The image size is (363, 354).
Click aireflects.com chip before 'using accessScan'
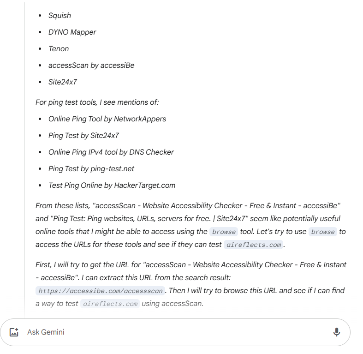110,304
